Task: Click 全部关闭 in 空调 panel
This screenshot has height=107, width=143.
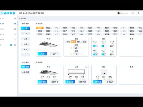Action: point(82,82)
